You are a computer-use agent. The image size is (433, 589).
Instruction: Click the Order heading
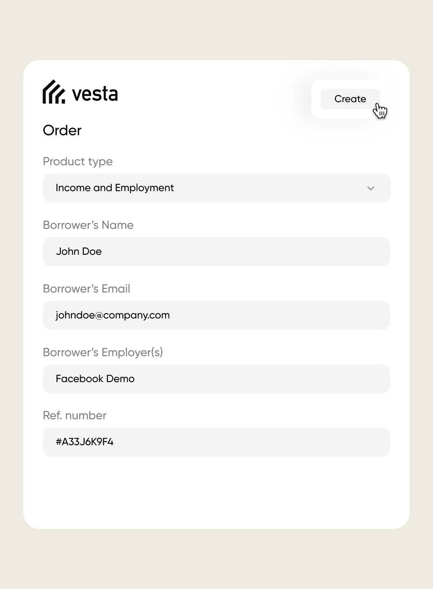pos(62,130)
